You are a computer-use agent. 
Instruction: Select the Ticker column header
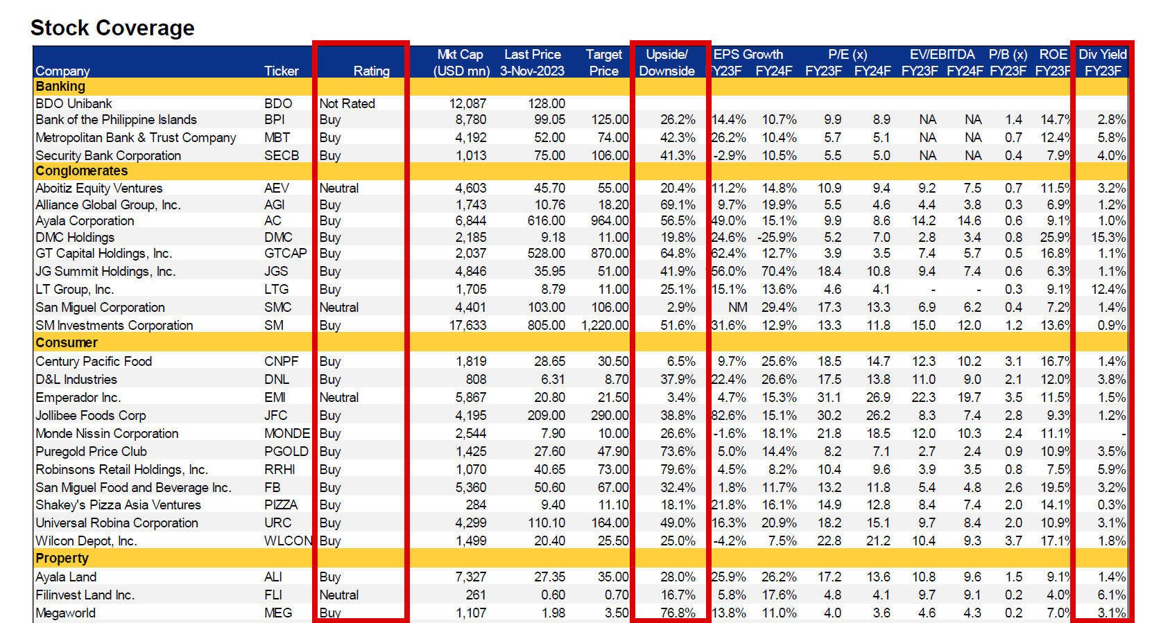tap(281, 71)
